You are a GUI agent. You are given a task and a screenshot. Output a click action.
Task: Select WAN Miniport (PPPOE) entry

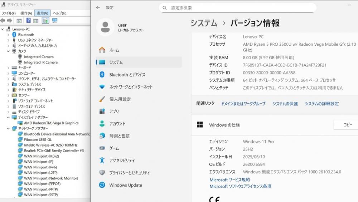(42, 183)
